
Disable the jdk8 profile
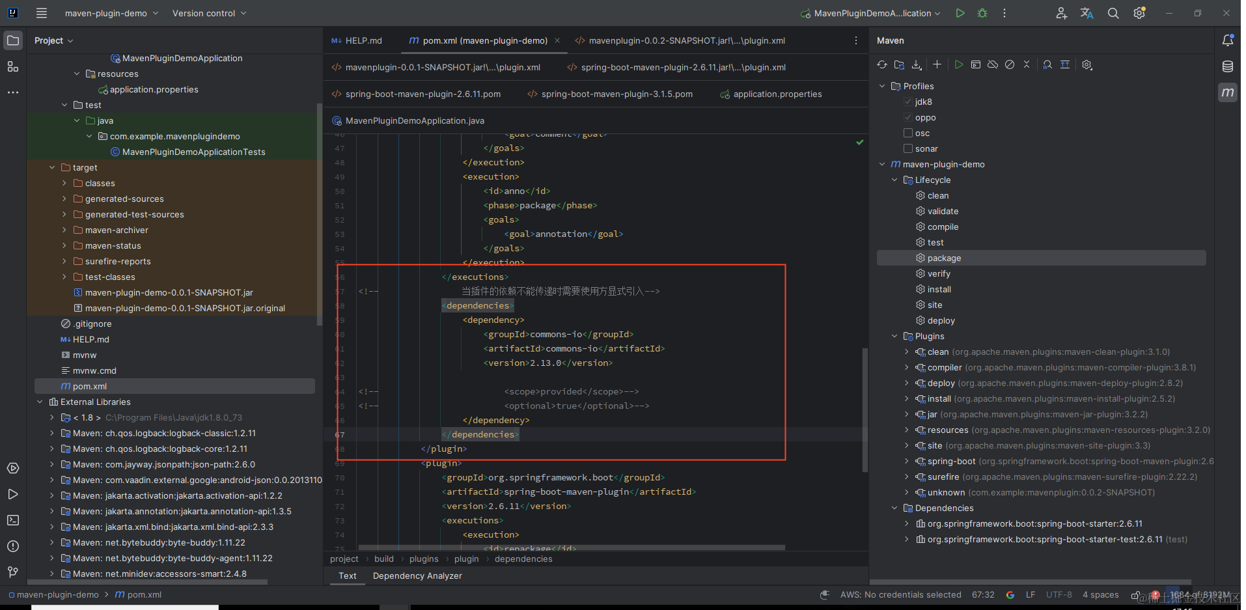pos(908,102)
